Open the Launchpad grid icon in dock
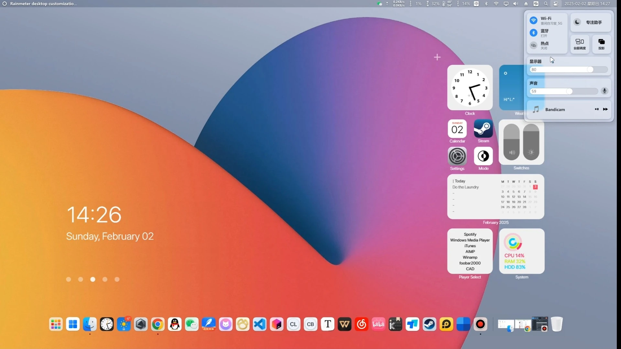This screenshot has width=621, height=349. point(56,324)
